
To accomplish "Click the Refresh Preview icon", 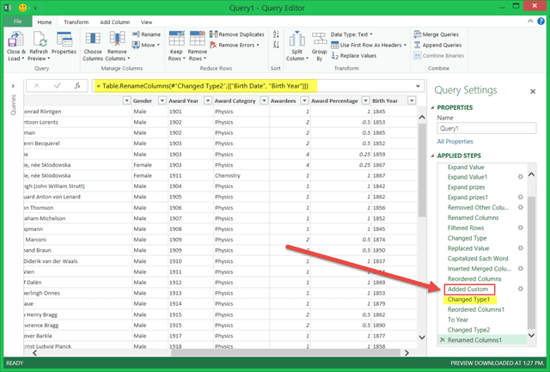I will (40, 39).
